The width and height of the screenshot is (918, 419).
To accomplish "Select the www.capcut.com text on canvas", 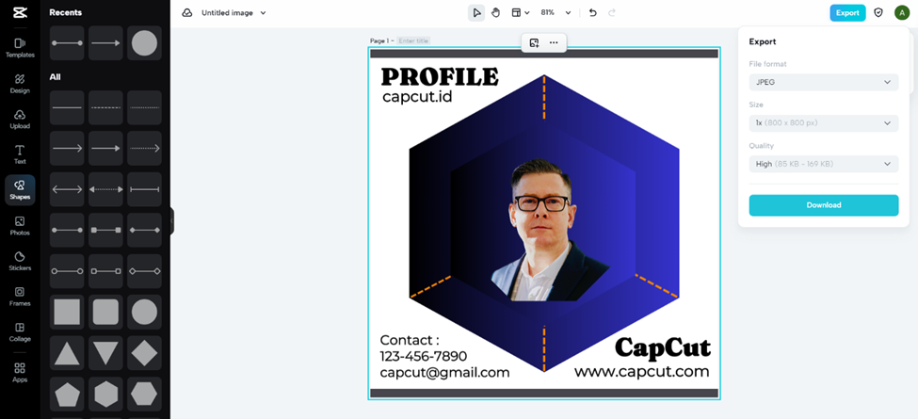I will 642,371.
